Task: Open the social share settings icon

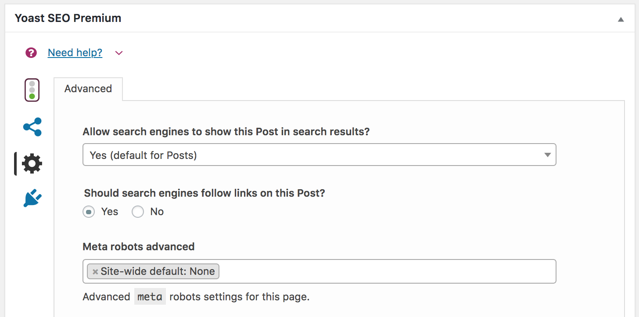Action: point(32,127)
